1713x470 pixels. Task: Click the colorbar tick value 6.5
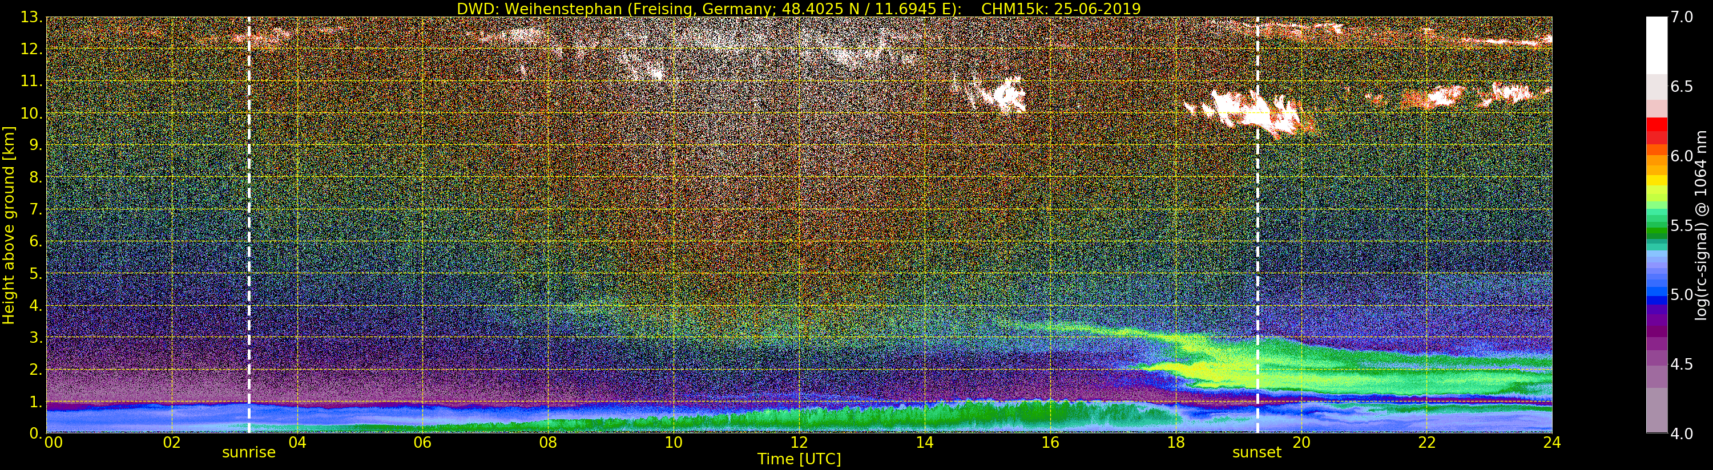point(1682,87)
